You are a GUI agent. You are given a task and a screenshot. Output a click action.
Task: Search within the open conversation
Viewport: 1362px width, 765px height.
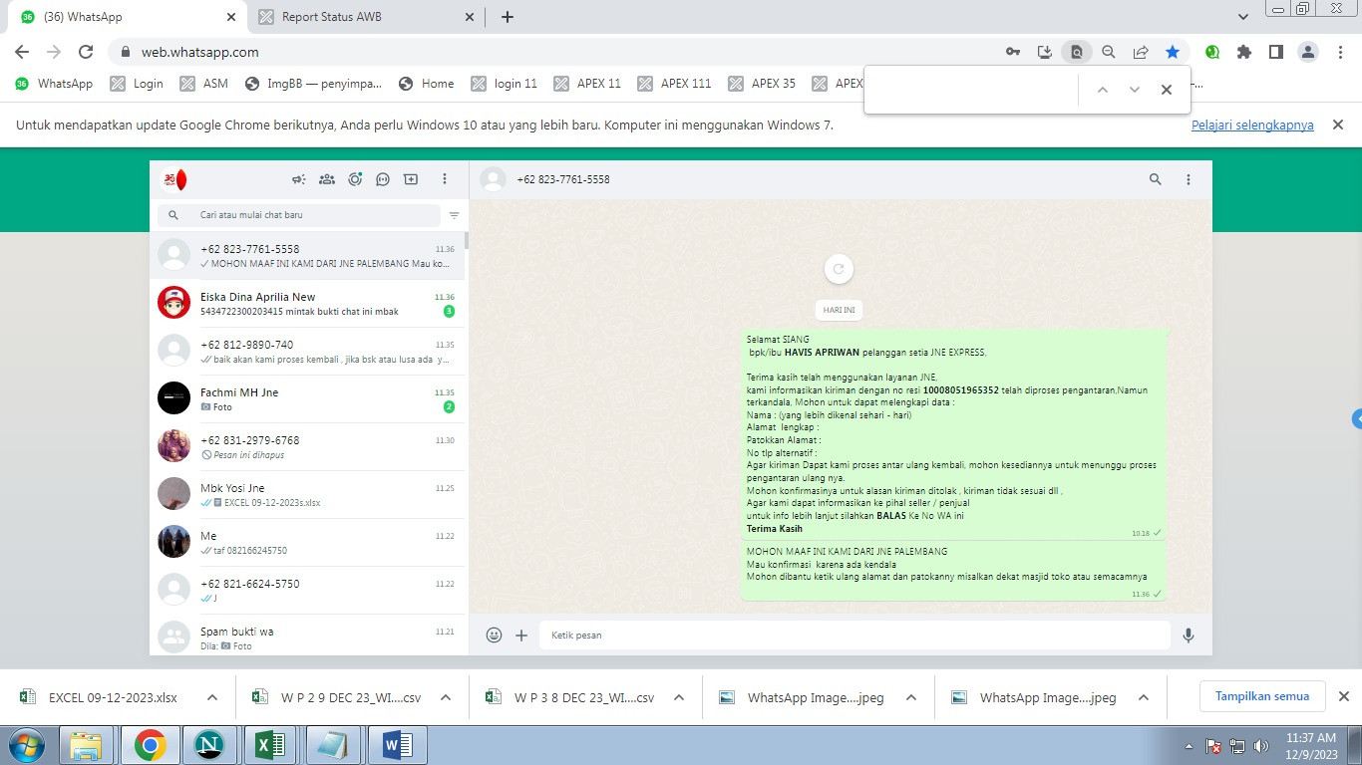[1156, 179]
